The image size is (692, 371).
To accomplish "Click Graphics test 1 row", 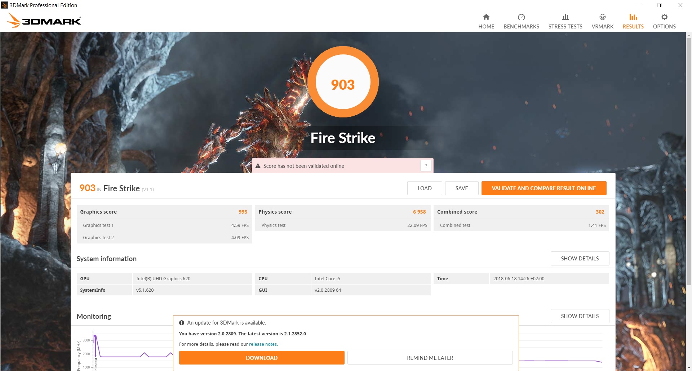I will pos(164,225).
